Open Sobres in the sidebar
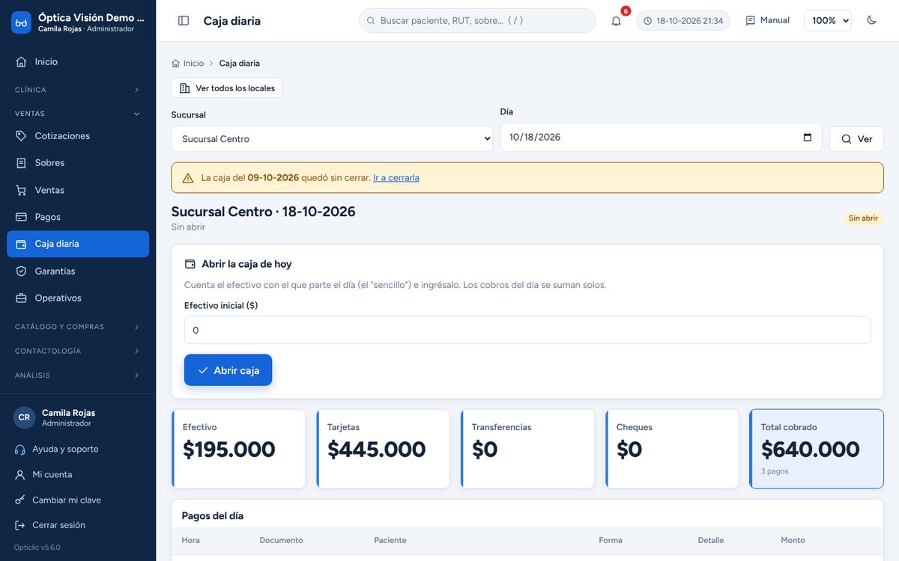Image resolution: width=899 pixels, height=561 pixels. coord(78,163)
